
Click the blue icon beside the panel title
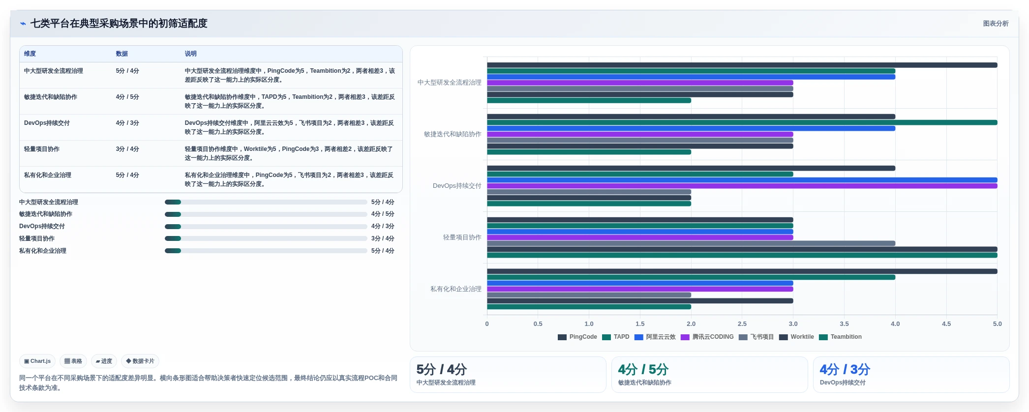click(23, 24)
